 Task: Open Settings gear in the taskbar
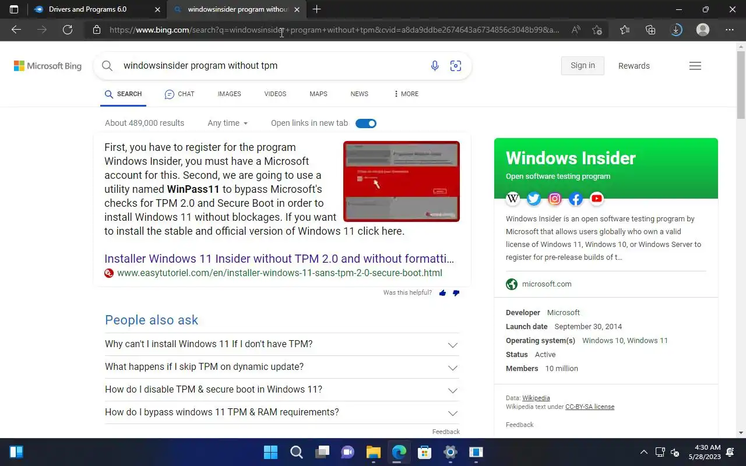click(450, 452)
